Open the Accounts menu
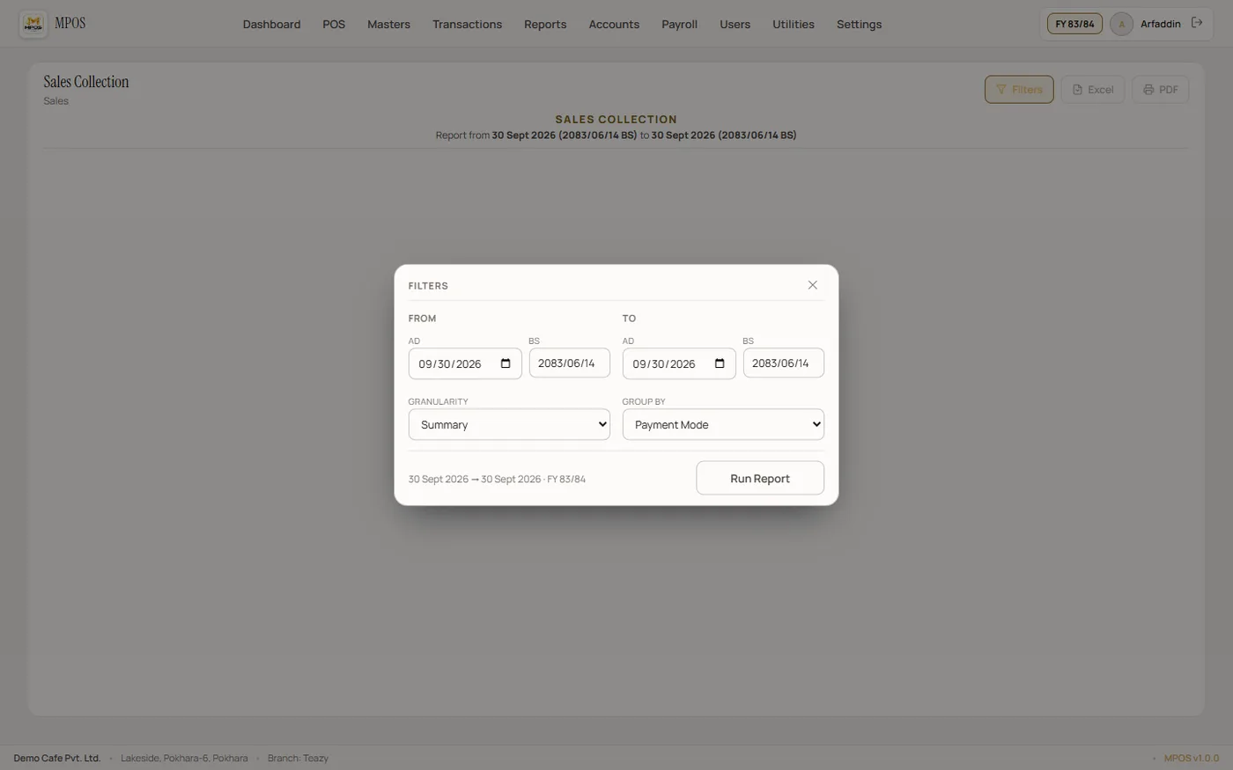 [614, 24]
